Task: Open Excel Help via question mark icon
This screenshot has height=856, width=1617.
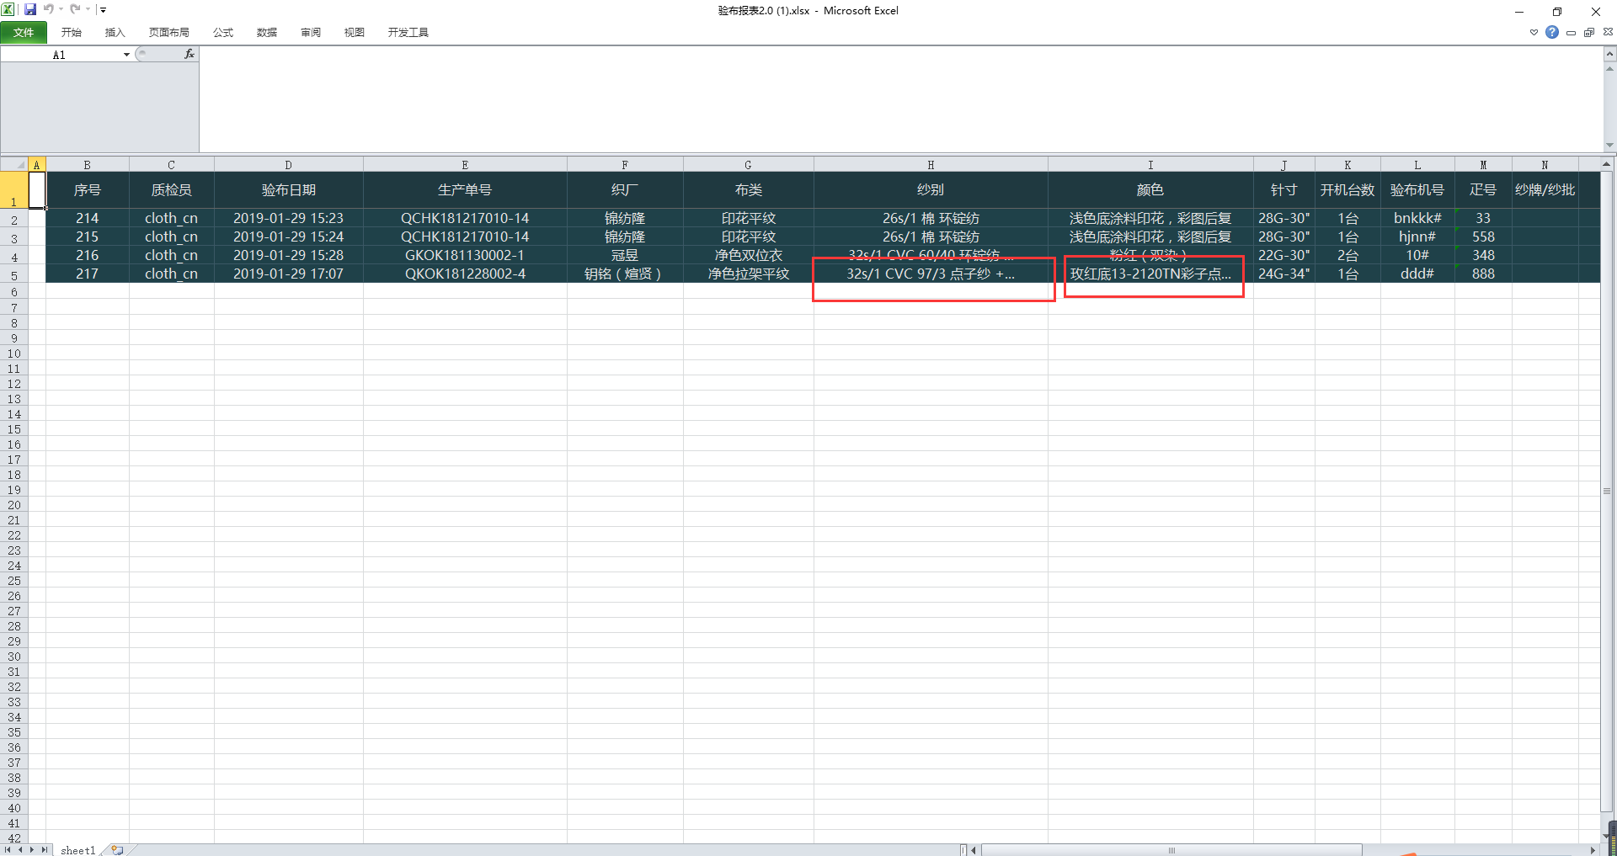Action: pos(1552,32)
